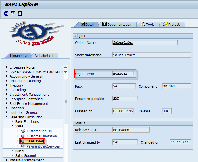Open the Detail tab
198x162 pixels.
tap(87, 24)
